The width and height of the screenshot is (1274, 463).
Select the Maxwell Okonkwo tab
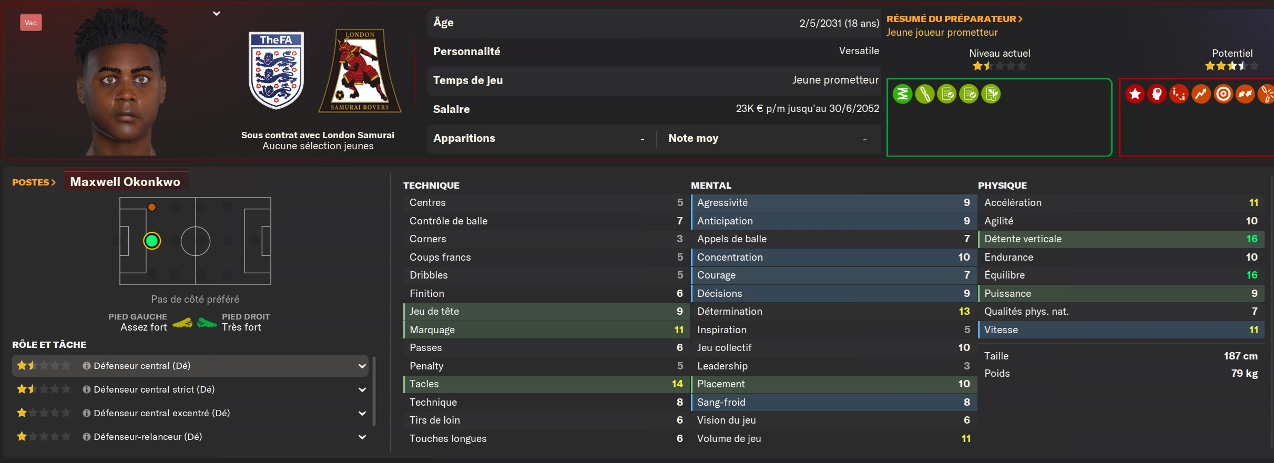(126, 182)
